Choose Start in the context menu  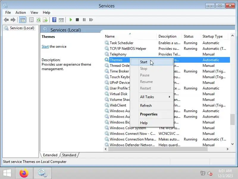[x=152, y=62]
